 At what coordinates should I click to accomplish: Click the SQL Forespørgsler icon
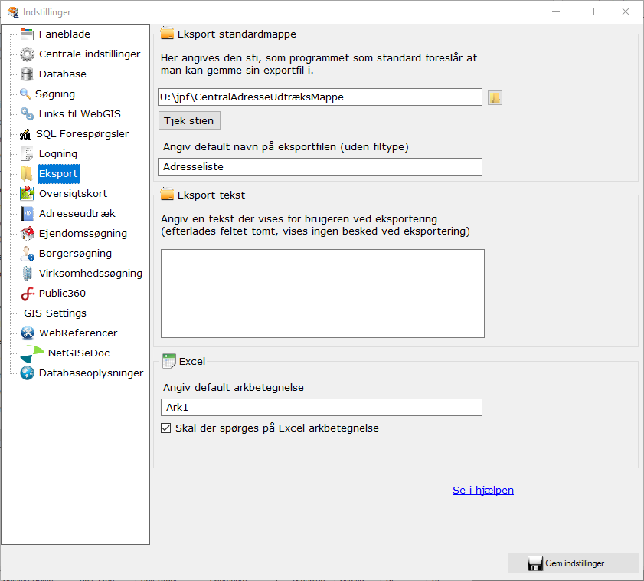coord(26,134)
